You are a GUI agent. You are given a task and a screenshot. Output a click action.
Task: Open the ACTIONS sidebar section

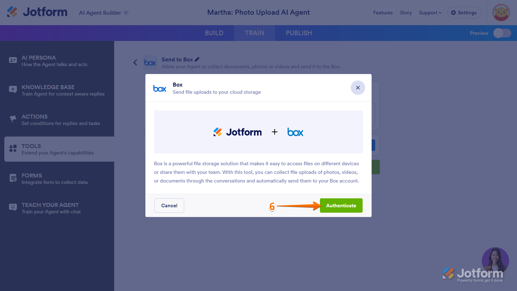[x=59, y=120]
